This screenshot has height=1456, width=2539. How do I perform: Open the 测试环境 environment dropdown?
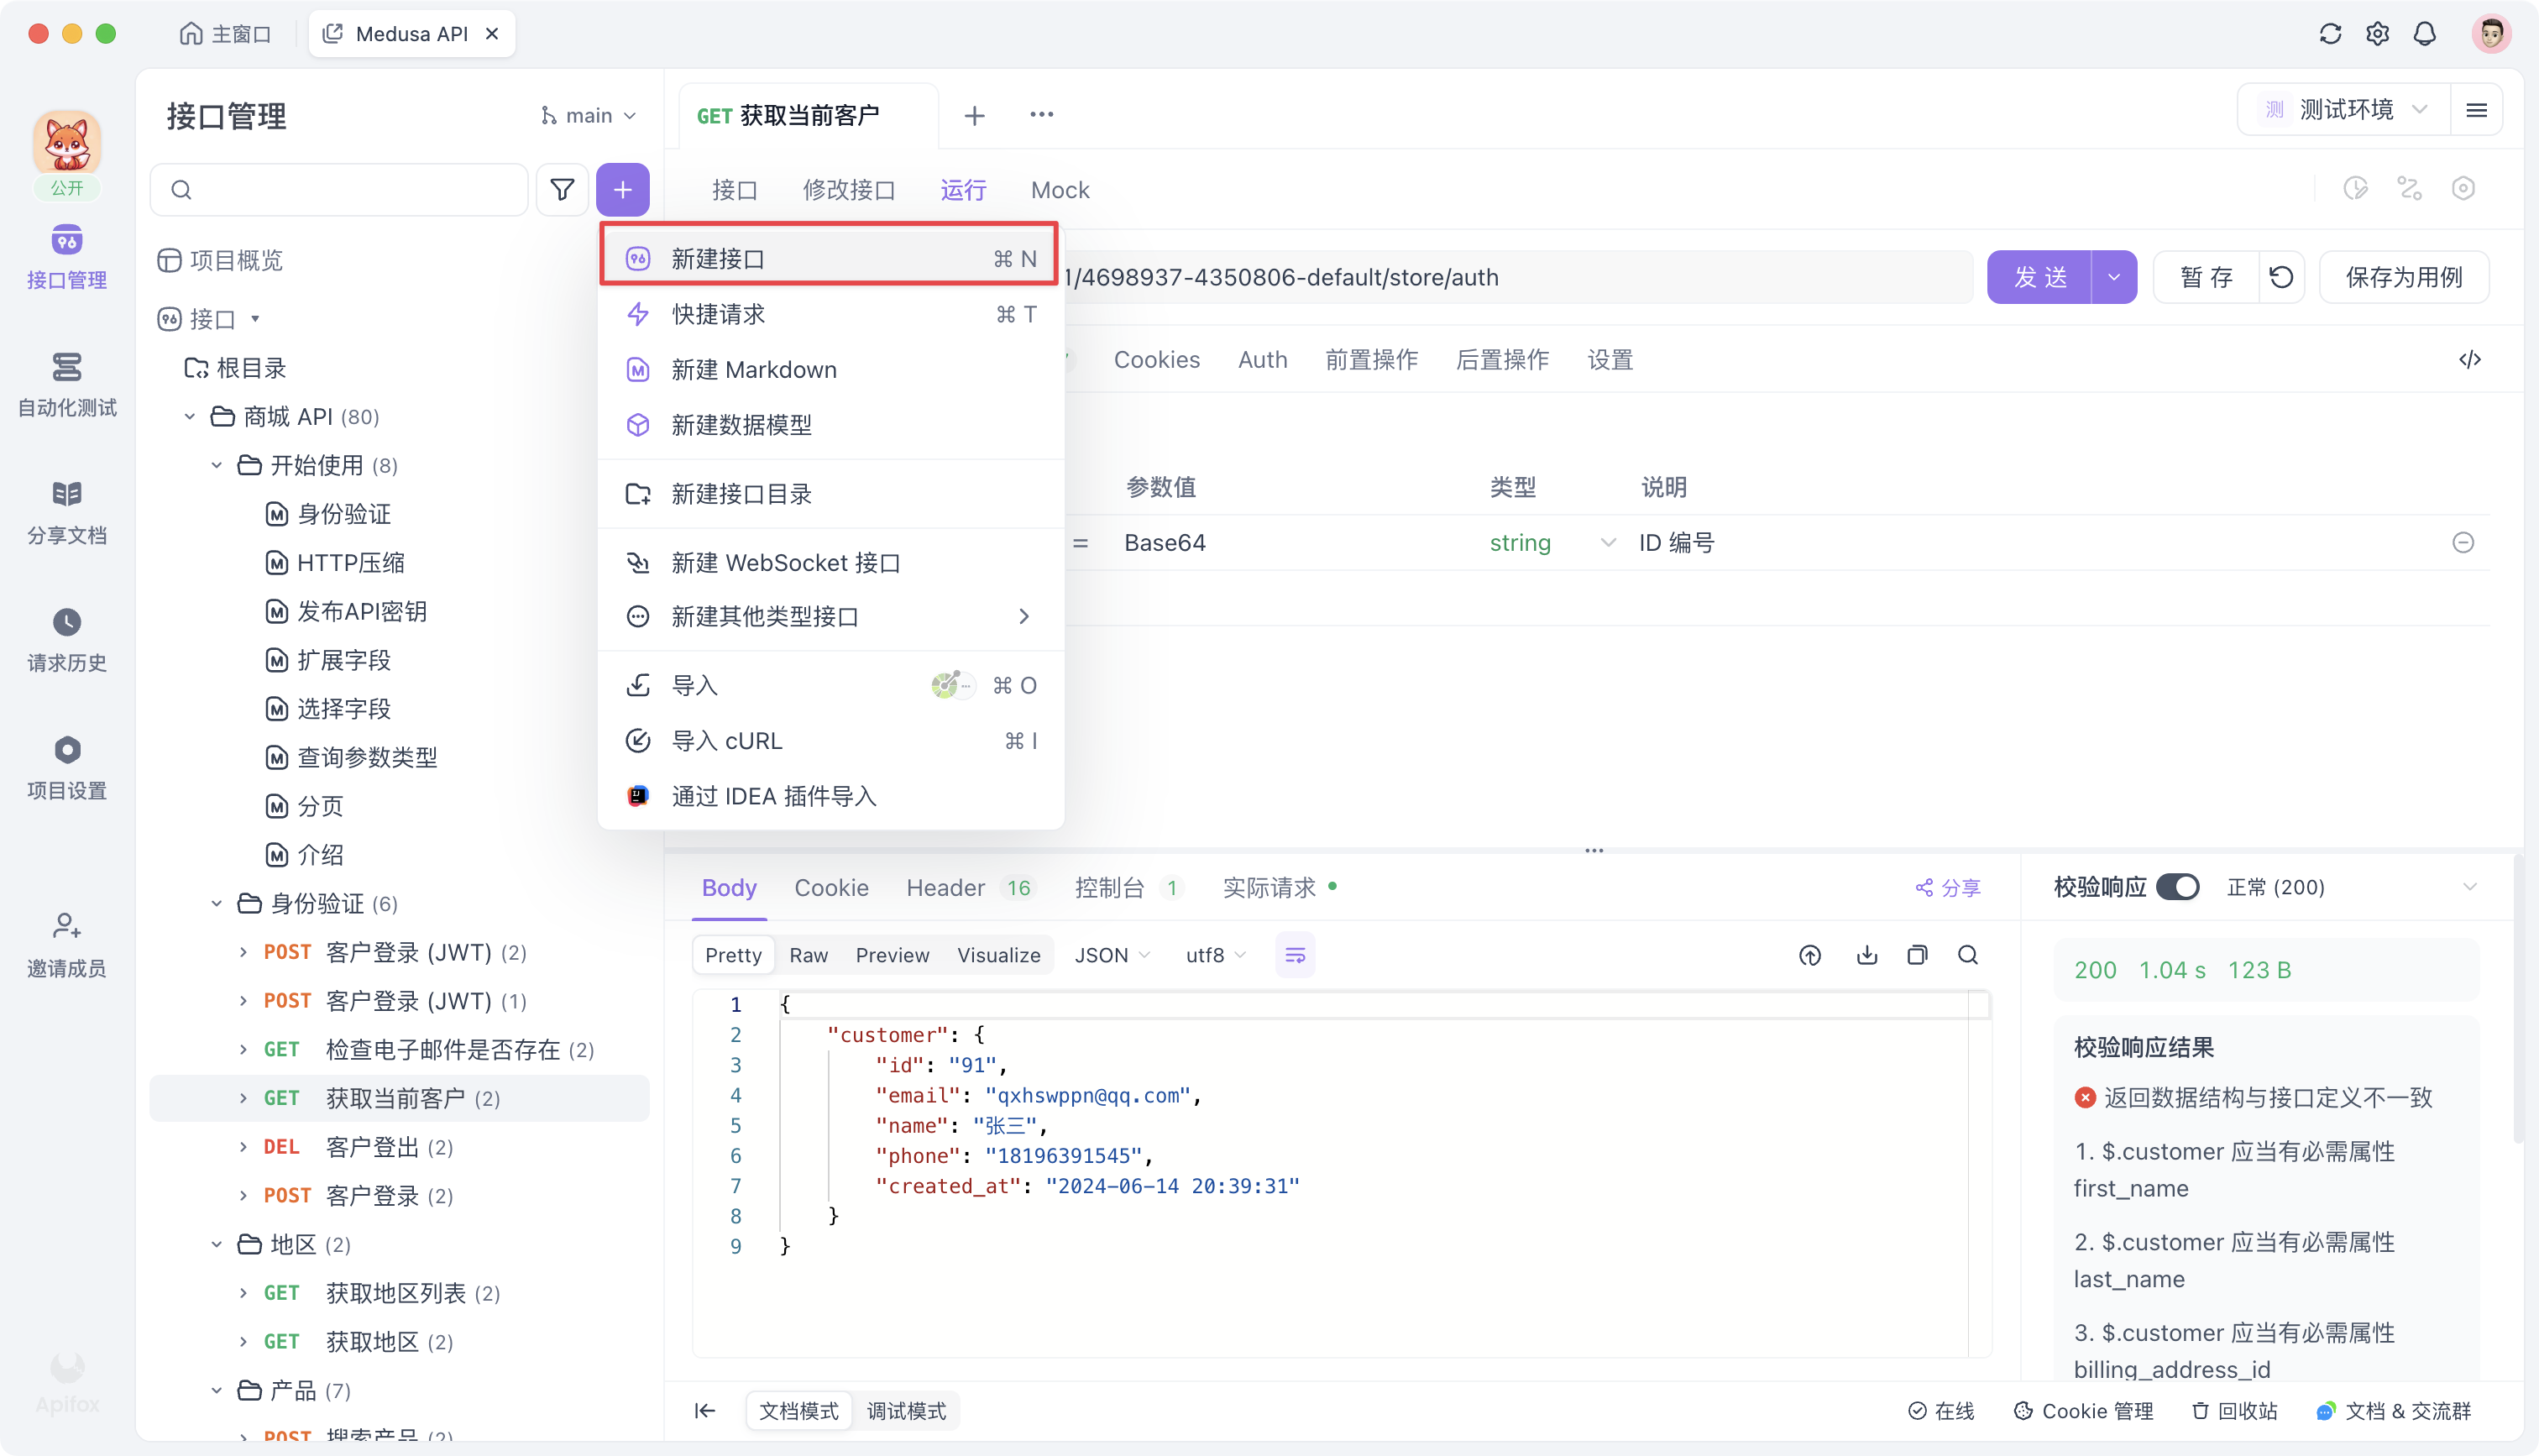point(2344,109)
